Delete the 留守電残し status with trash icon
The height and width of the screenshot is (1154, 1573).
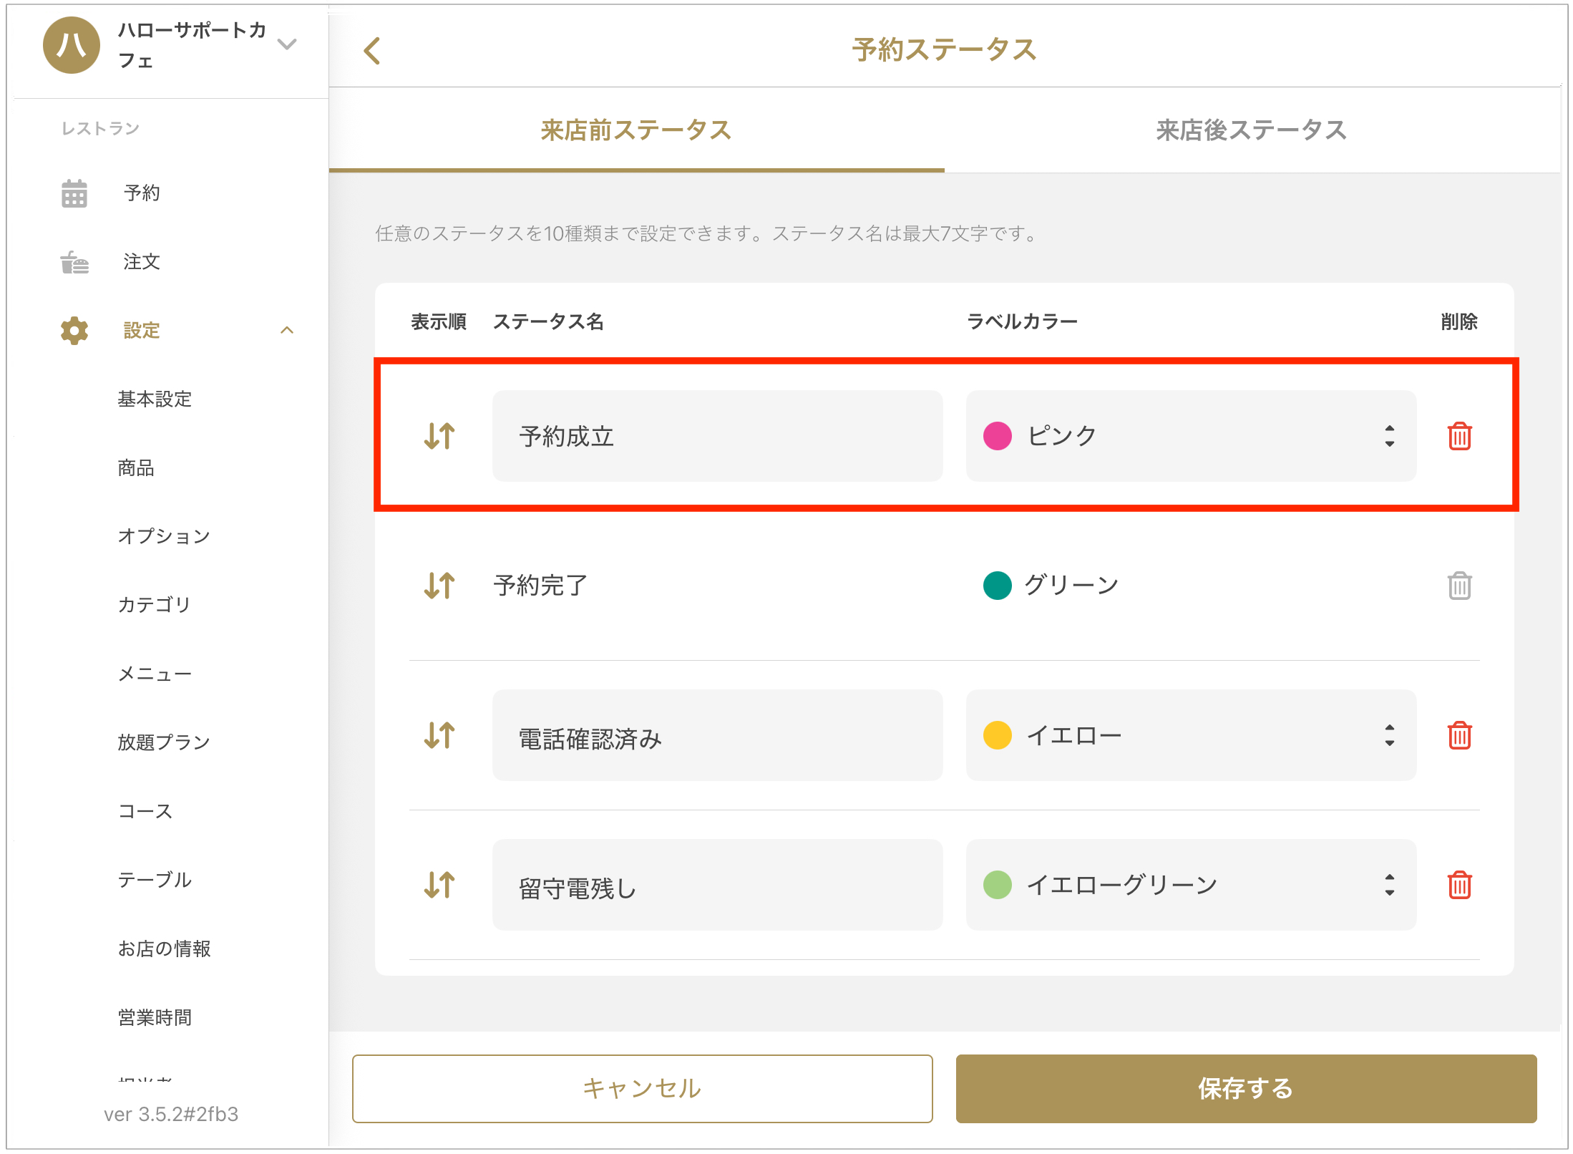coord(1458,885)
